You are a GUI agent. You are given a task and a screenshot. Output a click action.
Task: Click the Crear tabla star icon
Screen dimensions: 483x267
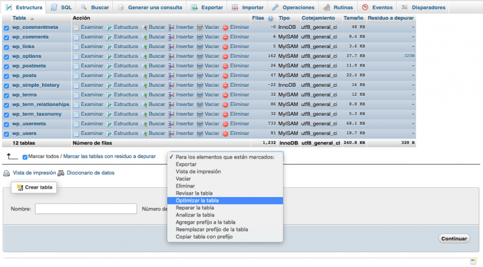(20, 187)
